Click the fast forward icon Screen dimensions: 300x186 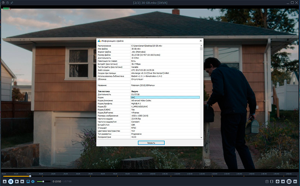click(22, 181)
